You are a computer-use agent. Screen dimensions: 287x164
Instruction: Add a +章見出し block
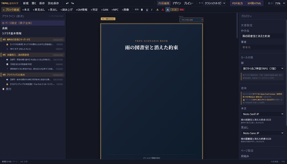tap(39, 10)
